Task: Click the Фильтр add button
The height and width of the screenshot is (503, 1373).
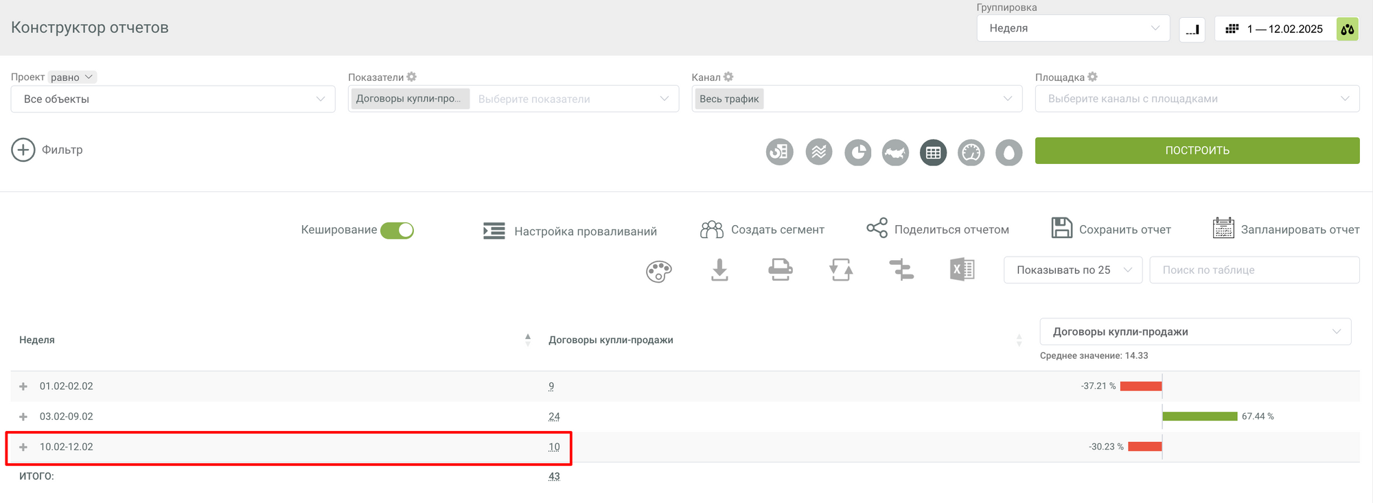Action: pos(23,150)
